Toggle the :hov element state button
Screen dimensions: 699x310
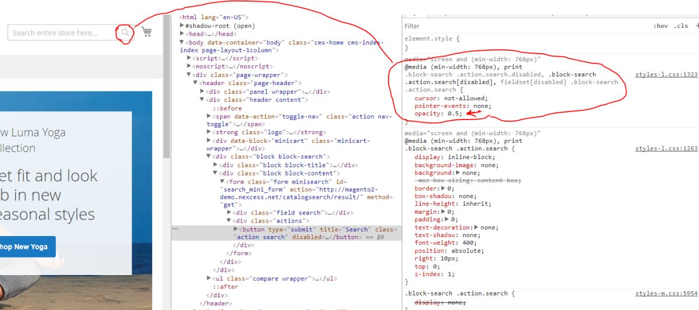tap(661, 26)
